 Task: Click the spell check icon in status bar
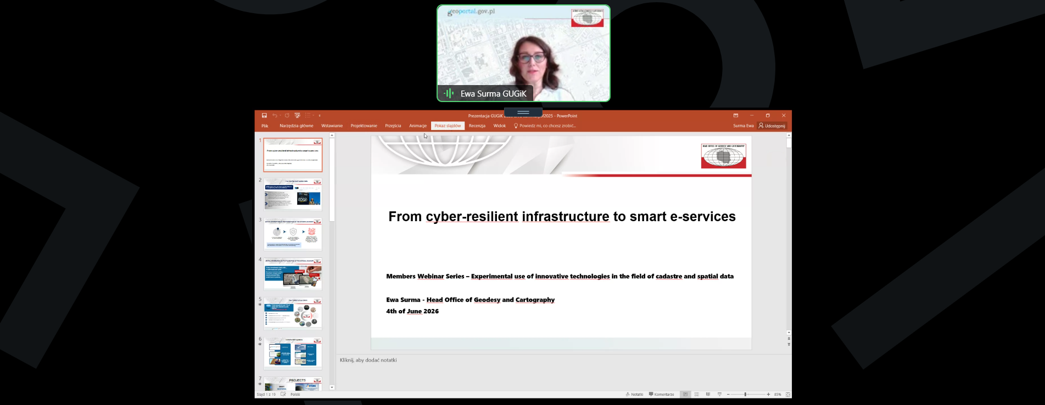[x=283, y=395]
